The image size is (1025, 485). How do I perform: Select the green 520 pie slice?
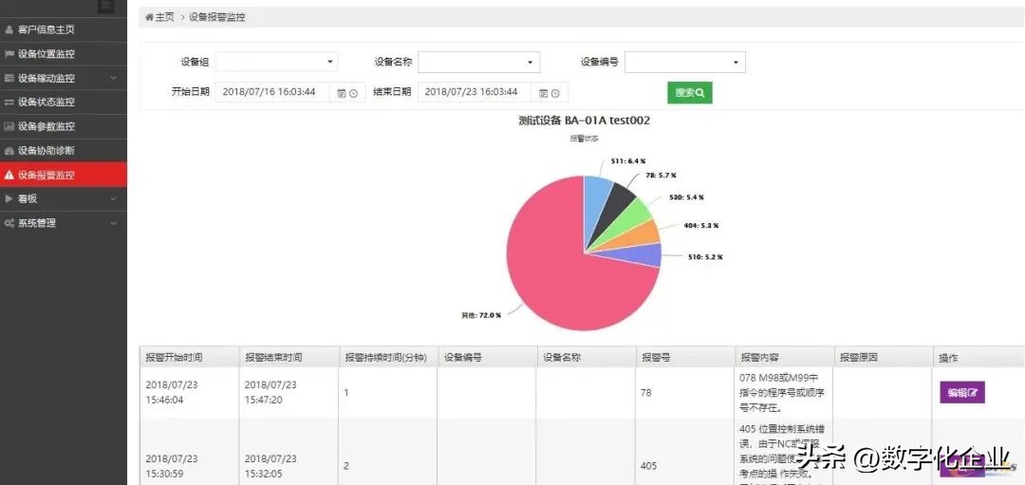[x=630, y=220]
